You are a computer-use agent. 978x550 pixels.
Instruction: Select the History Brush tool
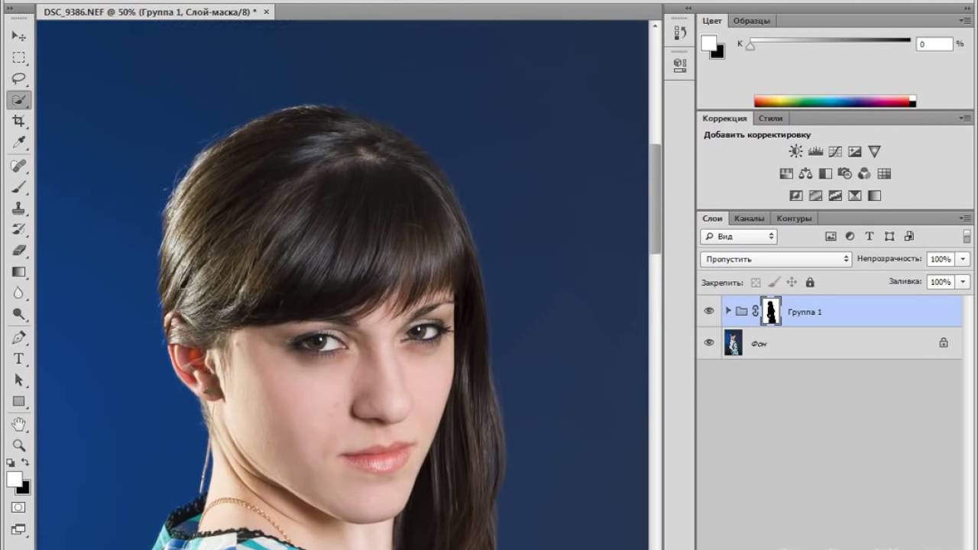(x=19, y=229)
